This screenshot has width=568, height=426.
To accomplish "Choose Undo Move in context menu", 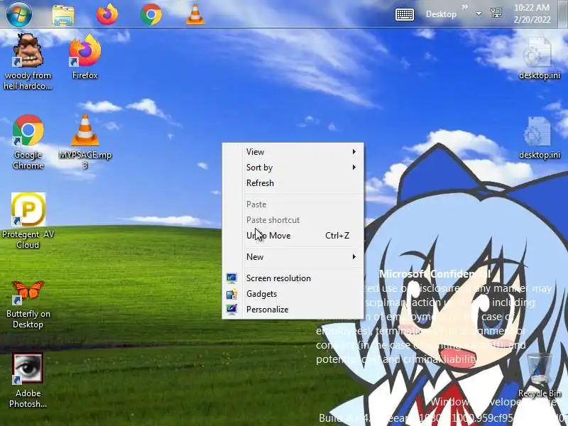I will pos(293,236).
